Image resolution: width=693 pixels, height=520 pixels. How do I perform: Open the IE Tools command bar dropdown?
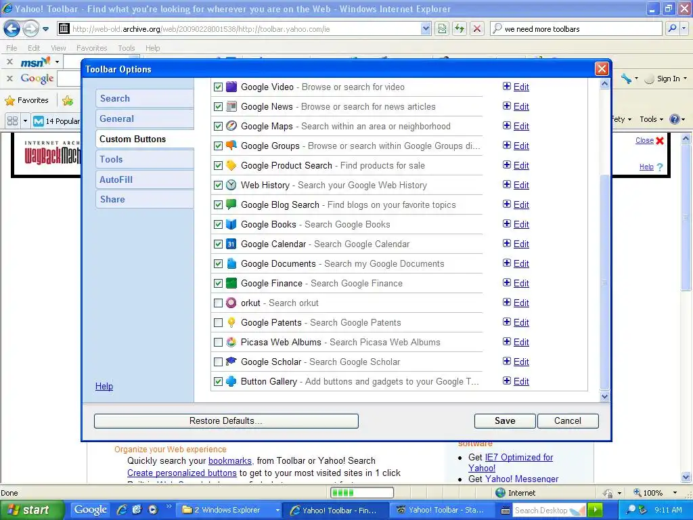pos(652,119)
